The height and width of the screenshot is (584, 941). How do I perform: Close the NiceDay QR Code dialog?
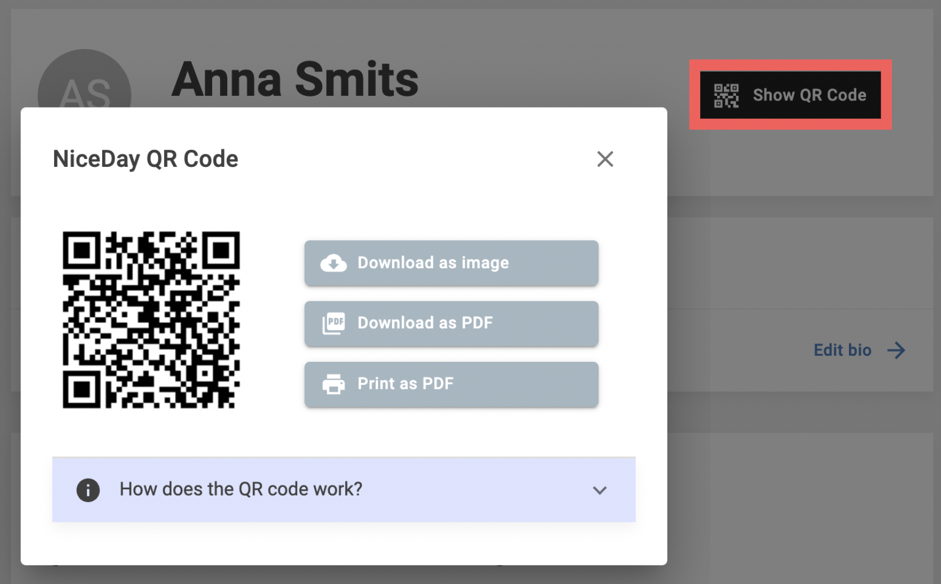[x=605, y=159]
